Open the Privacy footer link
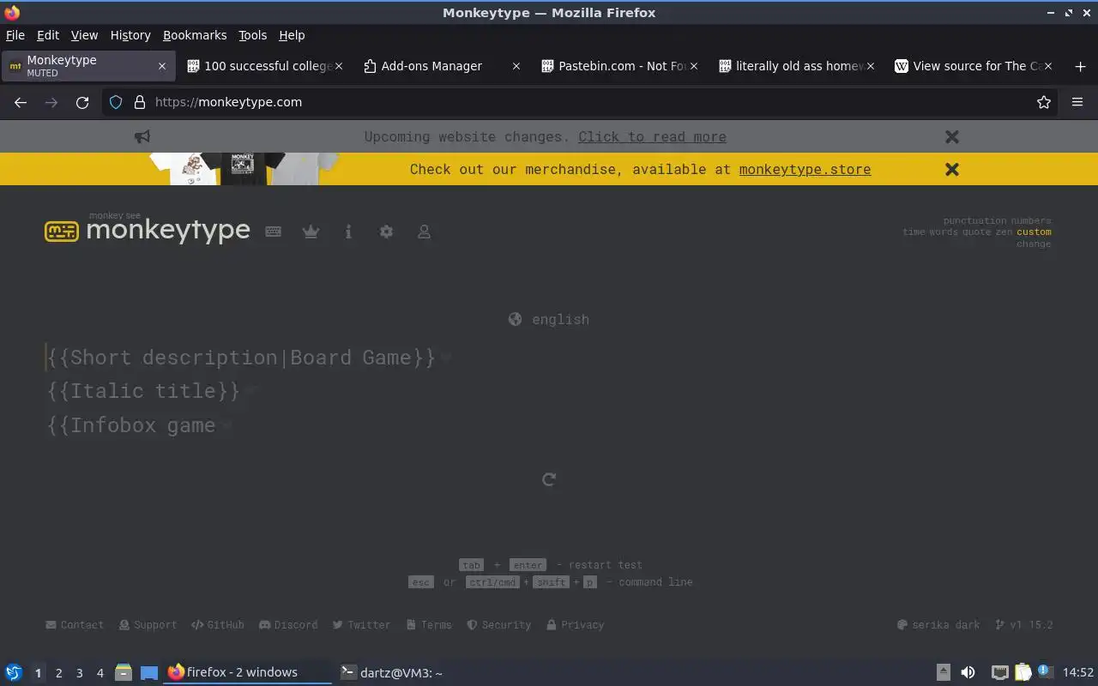This screenshot has width=1098, height=686. 575,624
